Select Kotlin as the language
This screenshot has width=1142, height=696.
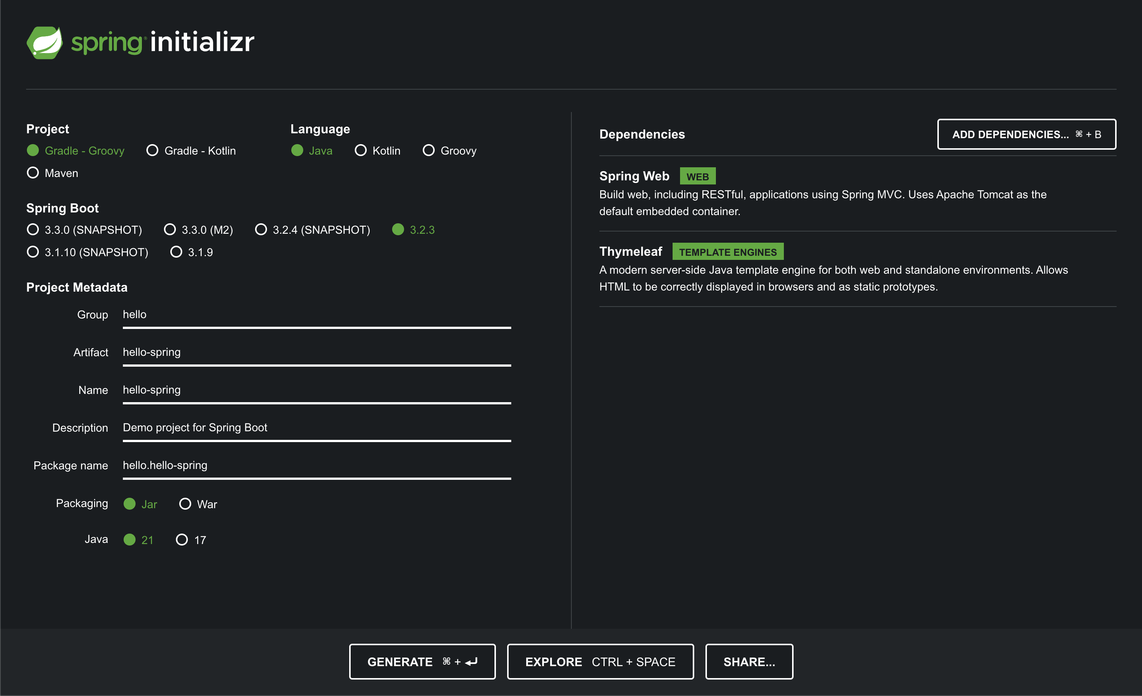pos(361,150)
